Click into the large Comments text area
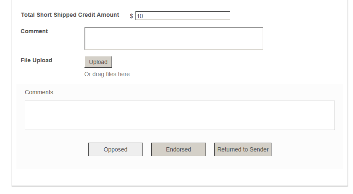 click(180, 115)
